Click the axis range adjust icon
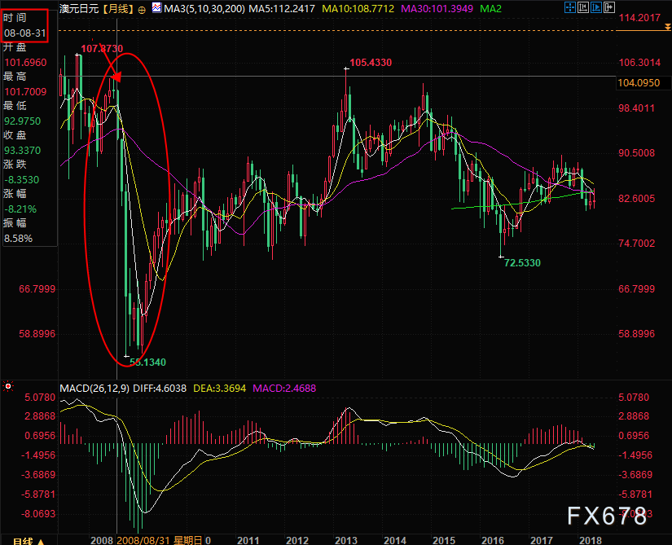Image resolution: width=672 pixels, height=545 pixels. point(583,7)
